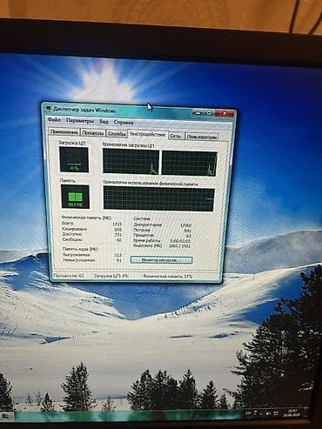The height and width of the screenshot is (429, 322).
Task: Click the EN language indicator in tray
Action: pos(247,412)
